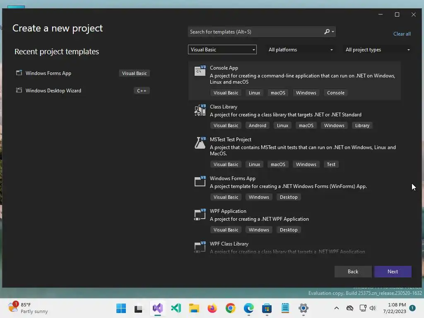
Task: Click the Android tag under Class Library
Action: point(258,125)
